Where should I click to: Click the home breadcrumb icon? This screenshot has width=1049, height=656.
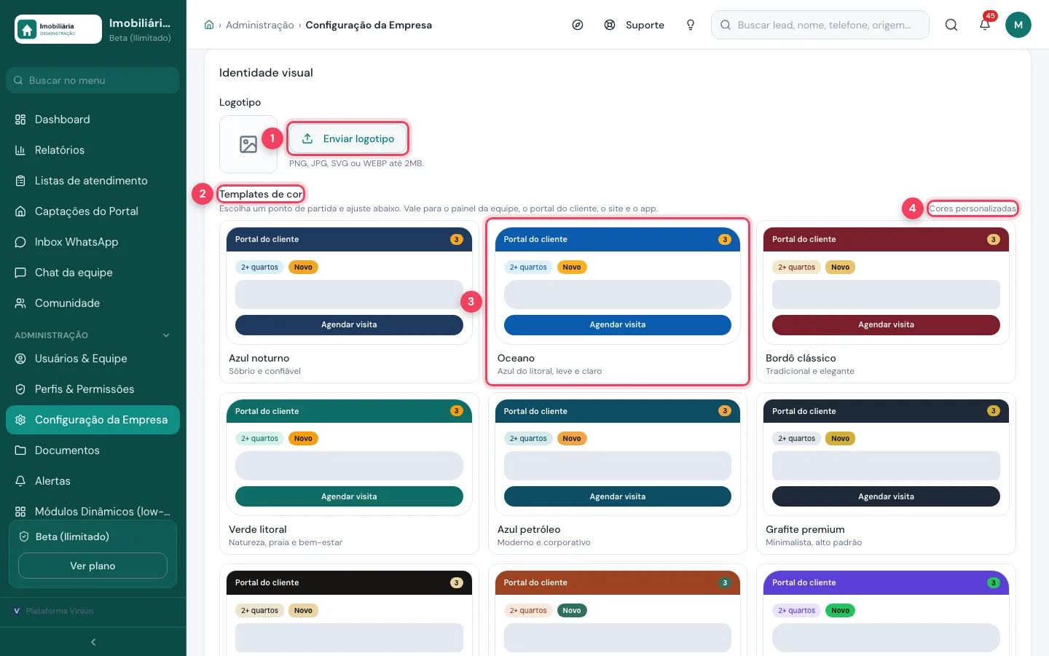tap(209, 25)
